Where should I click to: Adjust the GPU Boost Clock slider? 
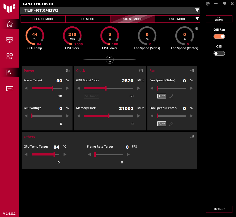click(x=109, y=88)
